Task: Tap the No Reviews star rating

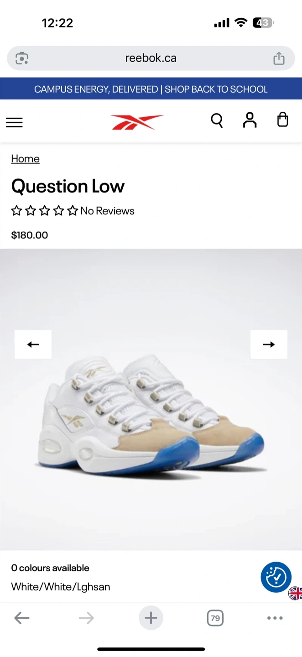Action: pos(73,211)
